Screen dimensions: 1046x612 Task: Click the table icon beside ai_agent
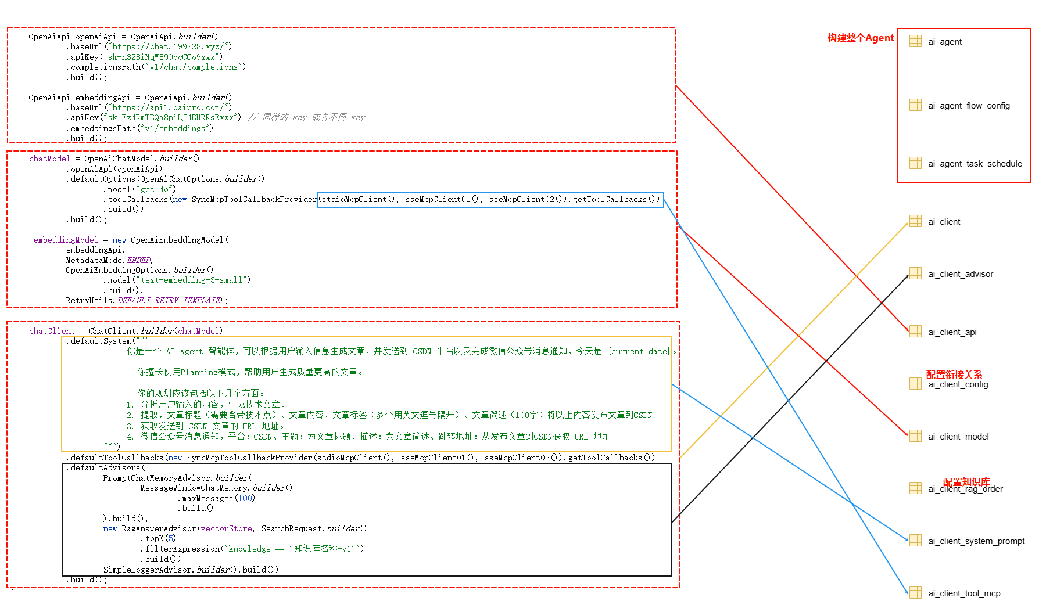point(915,41)
